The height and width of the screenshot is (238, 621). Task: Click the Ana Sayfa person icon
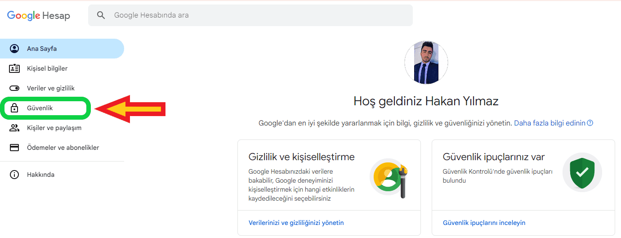pyautogui.click(x=14, y=49)
